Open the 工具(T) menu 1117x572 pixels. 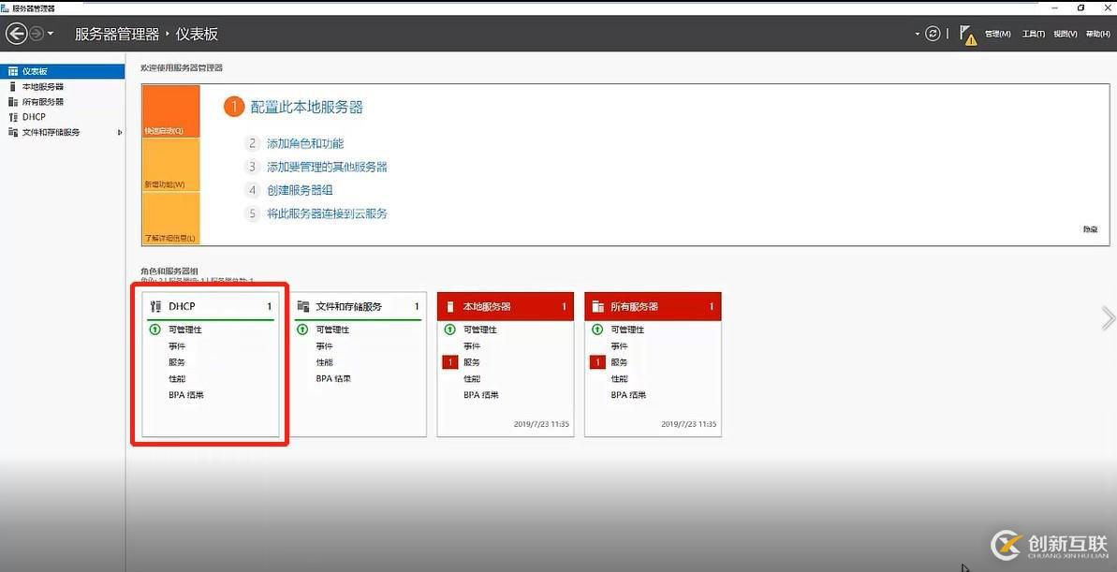tap(1033, 35)
